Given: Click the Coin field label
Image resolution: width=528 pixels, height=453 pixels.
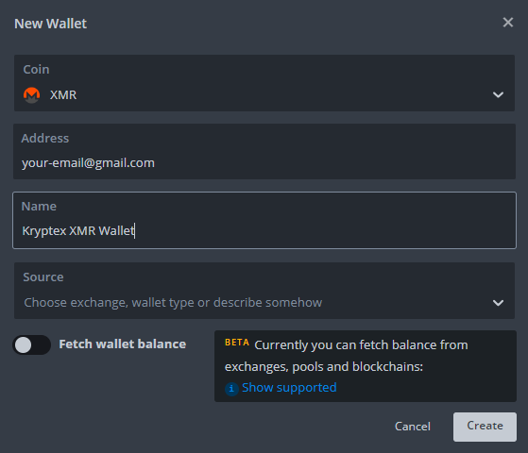Looking at the screenshot, I should 37,69.
